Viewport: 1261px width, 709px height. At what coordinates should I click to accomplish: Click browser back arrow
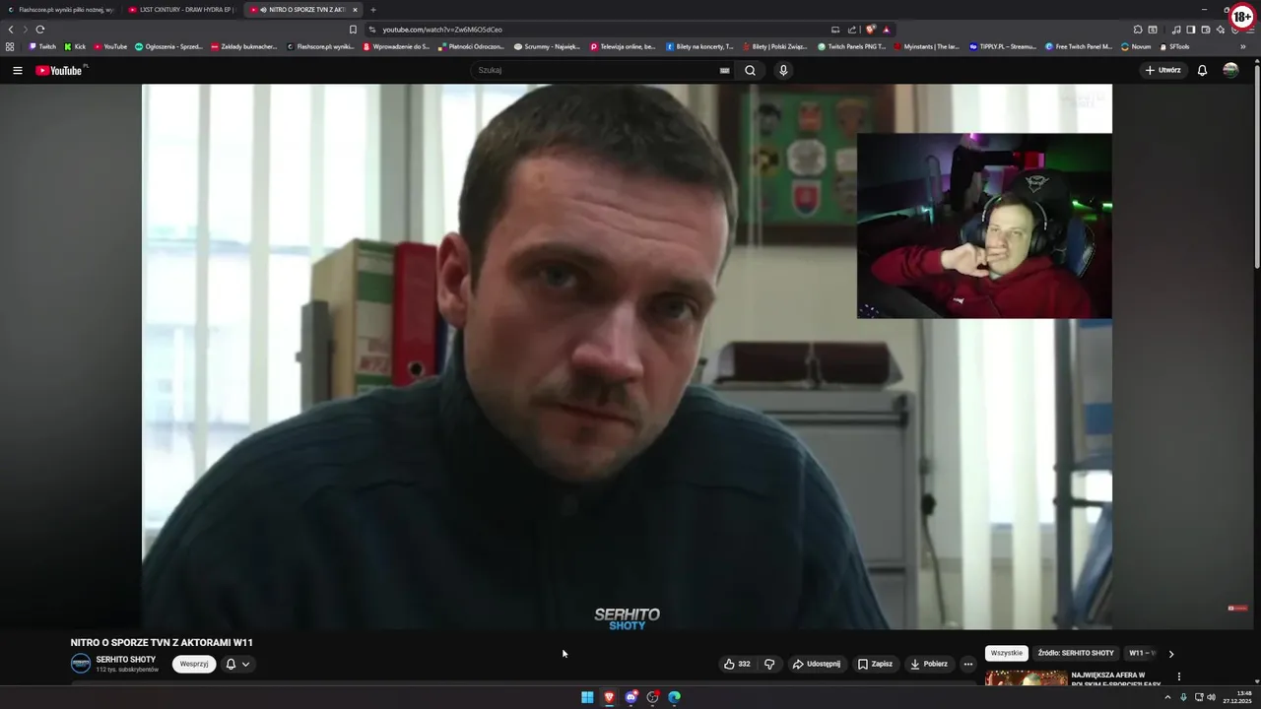point(11,30)
